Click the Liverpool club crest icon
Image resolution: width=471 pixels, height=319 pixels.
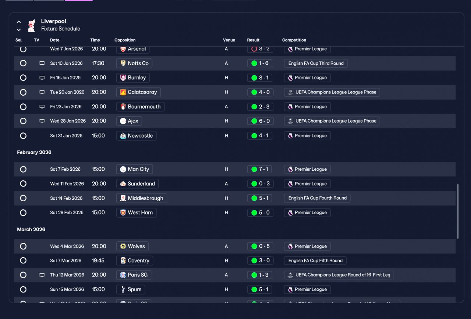[32, 25]
